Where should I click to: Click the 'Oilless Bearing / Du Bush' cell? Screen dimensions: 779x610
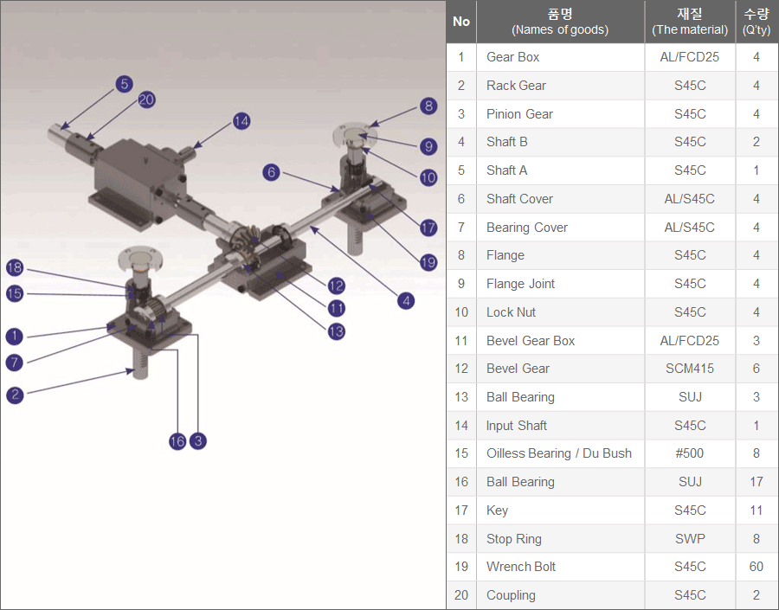(x=558, y=453)
